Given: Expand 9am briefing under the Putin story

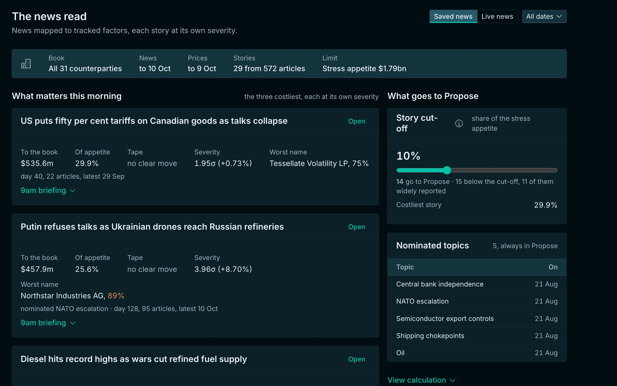Looking at the screenshot, I should pyautogui.click(x=48, y=323).
